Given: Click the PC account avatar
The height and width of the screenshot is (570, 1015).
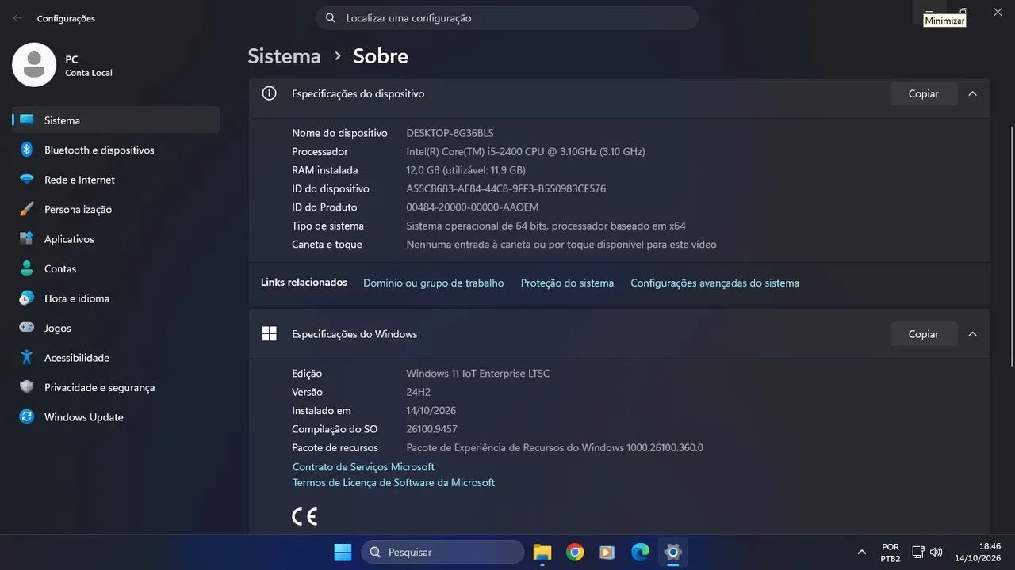Looking at the screenshot, I should click(34, 65).
